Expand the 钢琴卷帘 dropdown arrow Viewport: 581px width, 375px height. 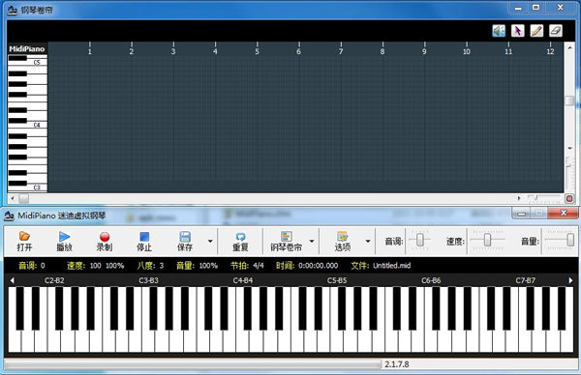tap(312, 241)
